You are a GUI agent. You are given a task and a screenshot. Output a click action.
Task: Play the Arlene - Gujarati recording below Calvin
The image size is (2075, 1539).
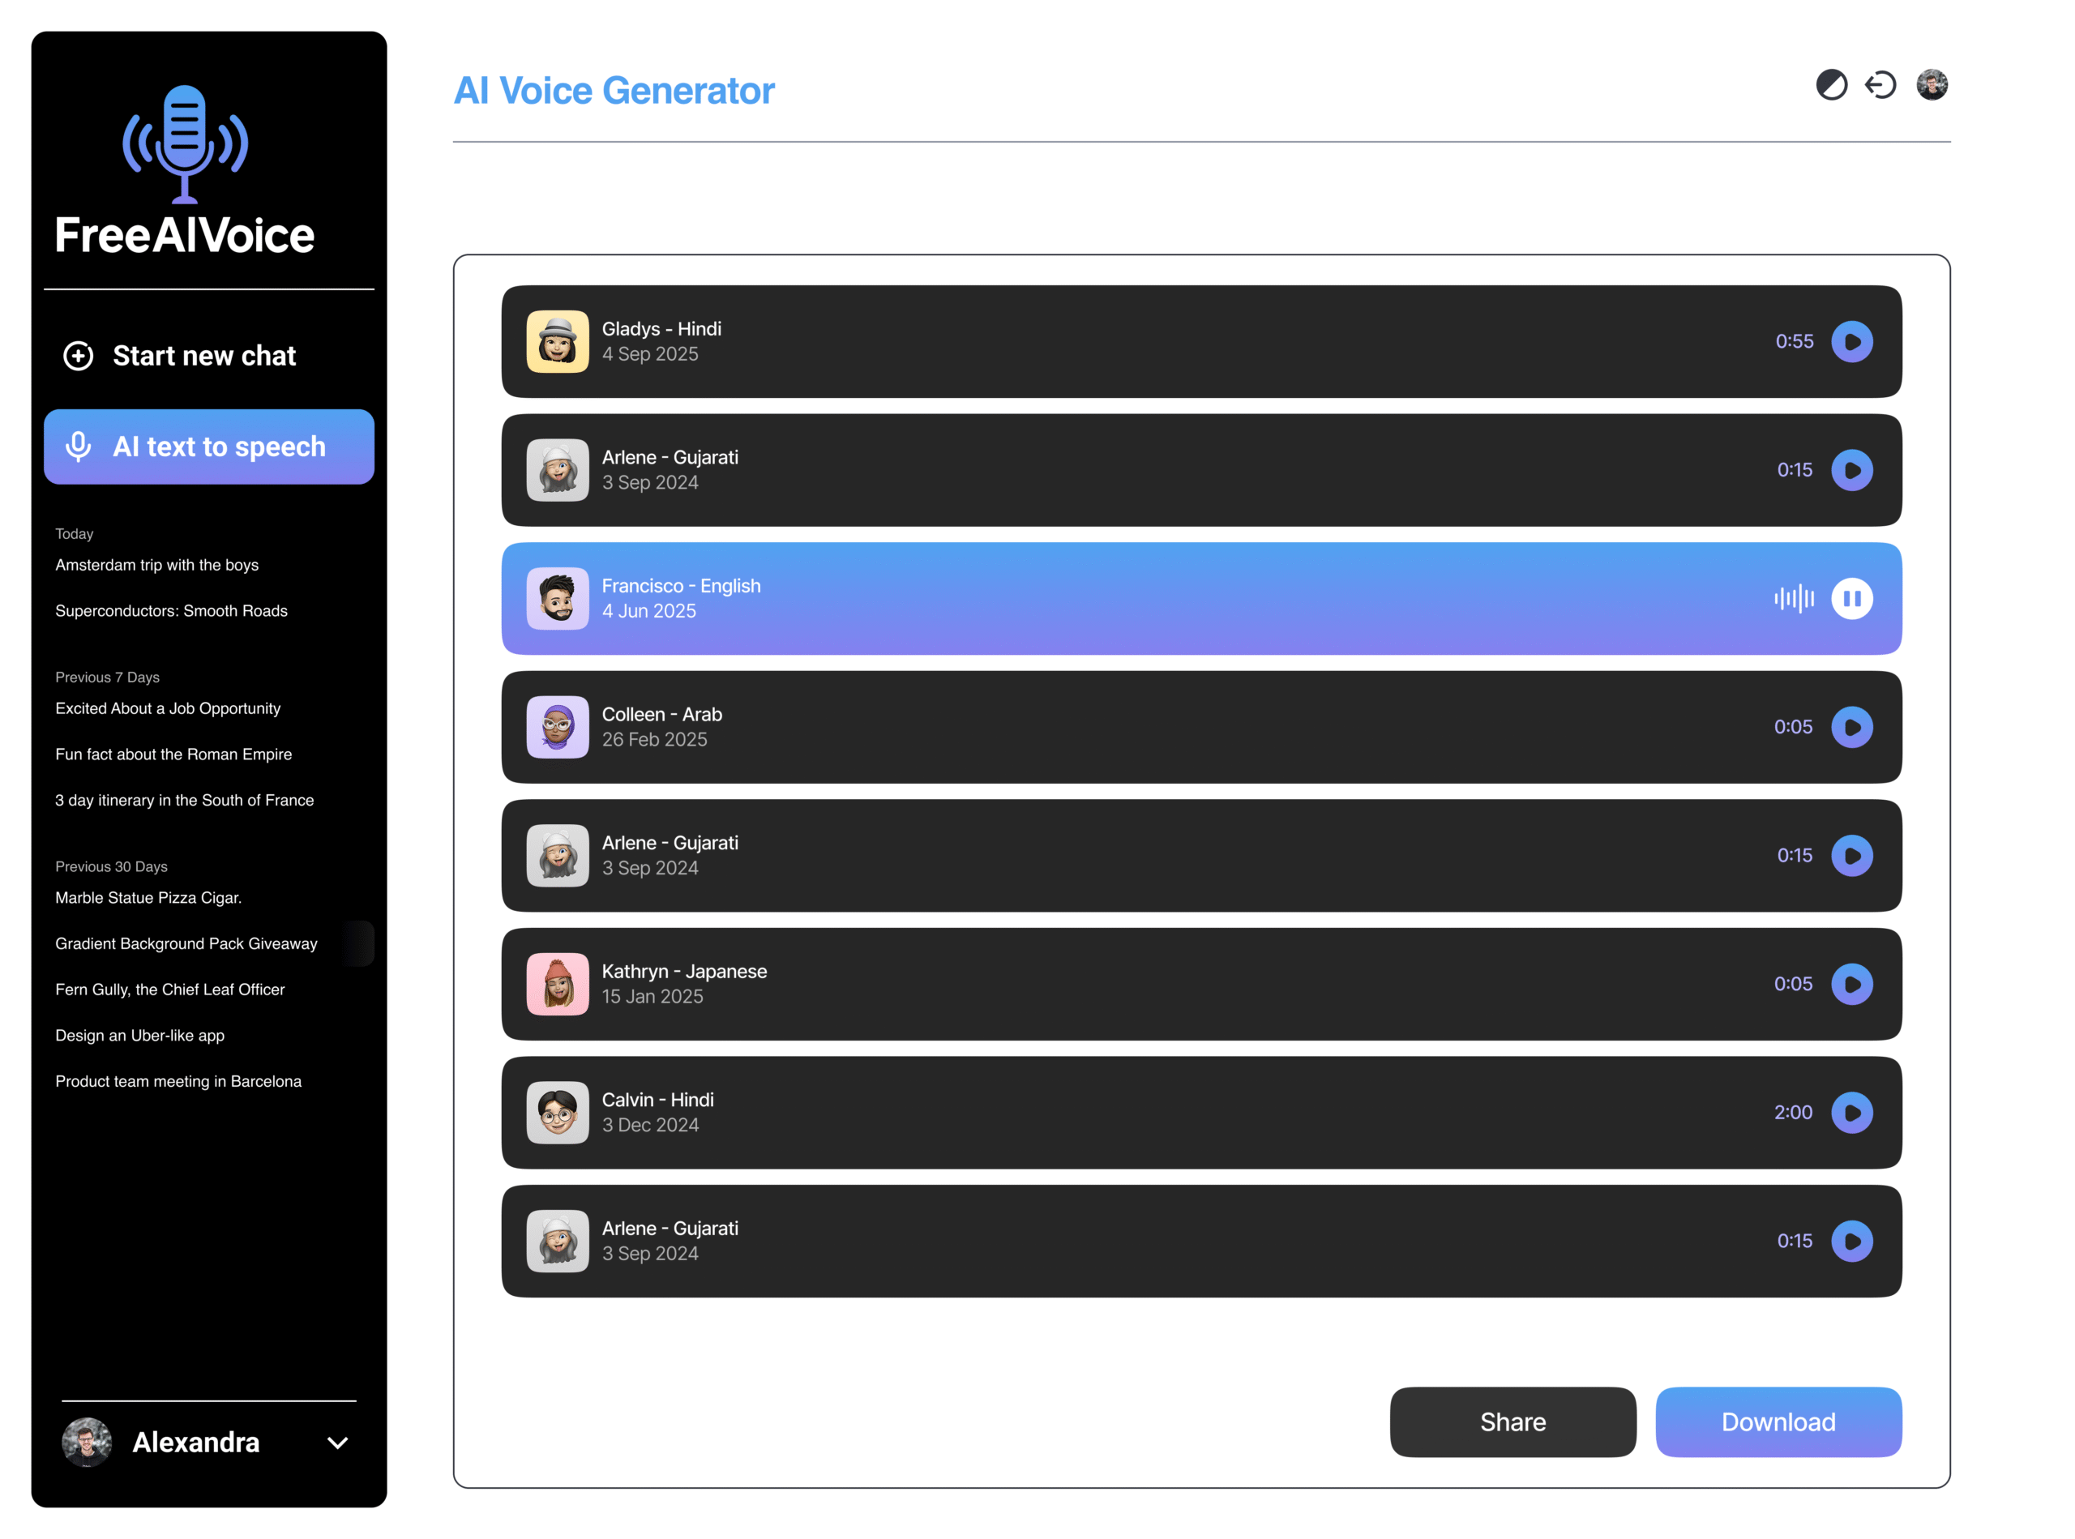[1851, 1242]
